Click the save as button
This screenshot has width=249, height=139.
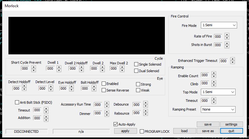(208, 131)
